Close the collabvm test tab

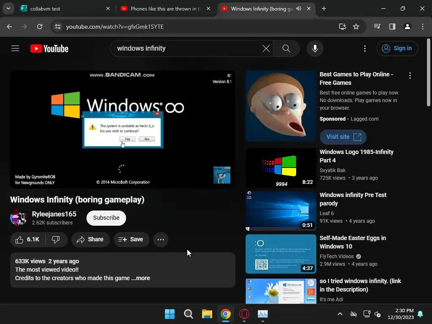tap(108, 9)
